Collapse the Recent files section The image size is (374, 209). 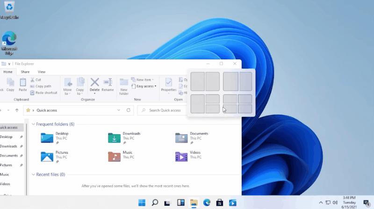pos(33,174)
